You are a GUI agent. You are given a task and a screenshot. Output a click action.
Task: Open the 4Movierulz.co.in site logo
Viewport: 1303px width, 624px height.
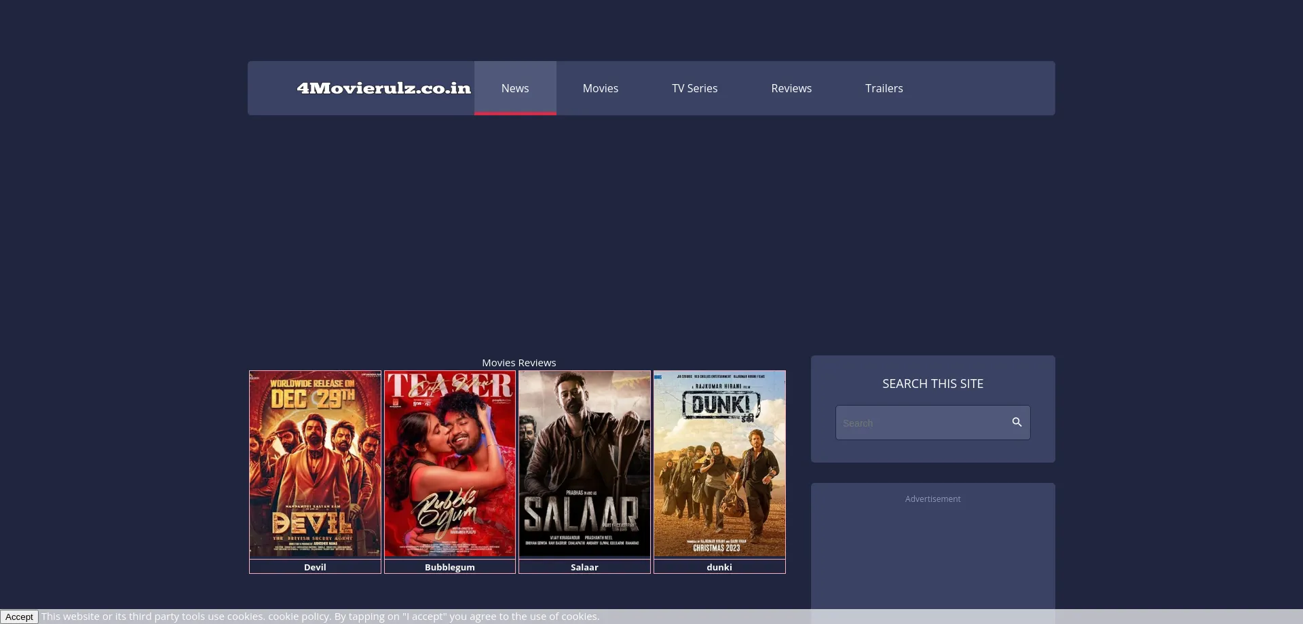pos(383,88)
